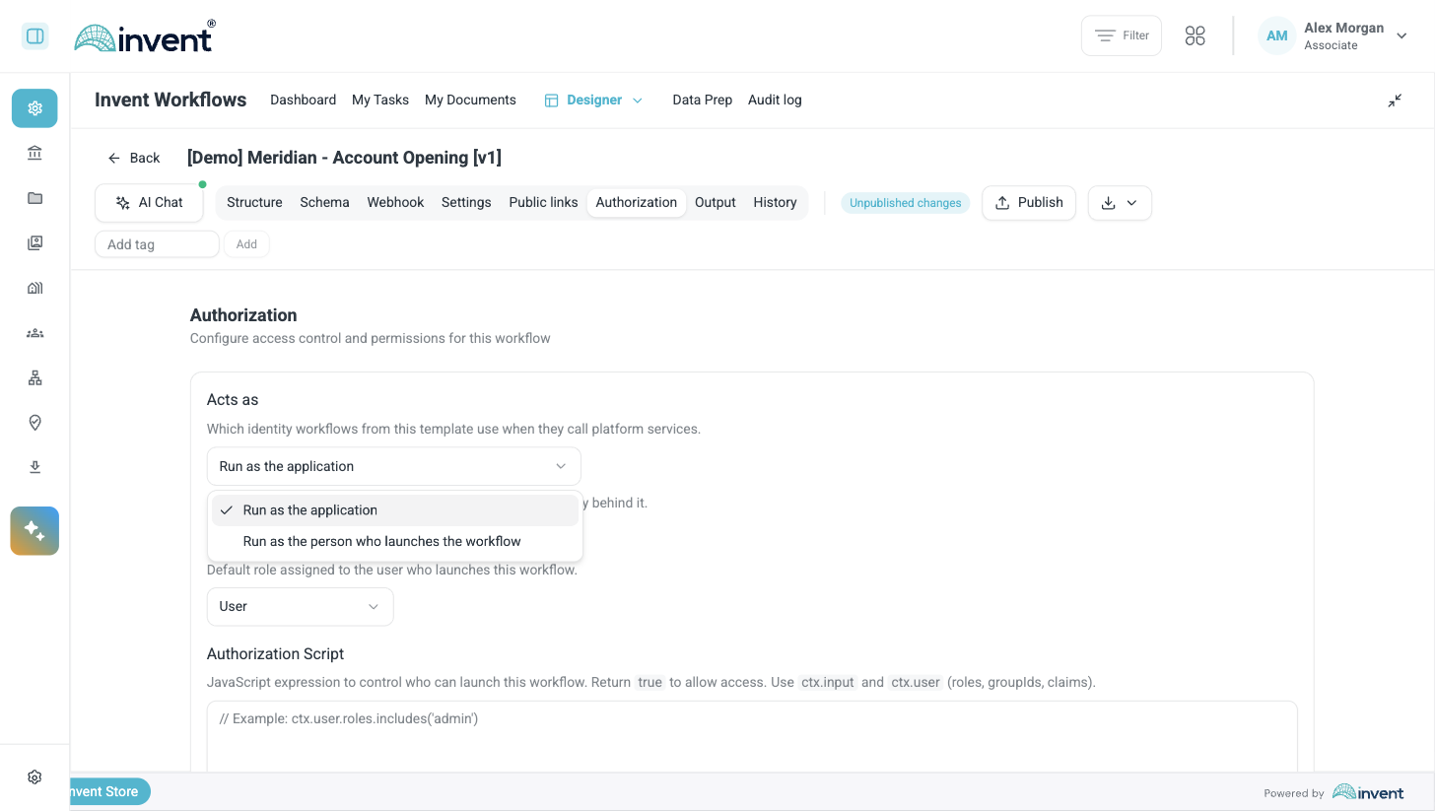The width and height of the screenshot is (1435, 811).
Task: Select 'Run as the application' option
Action: tap(395, 510)
